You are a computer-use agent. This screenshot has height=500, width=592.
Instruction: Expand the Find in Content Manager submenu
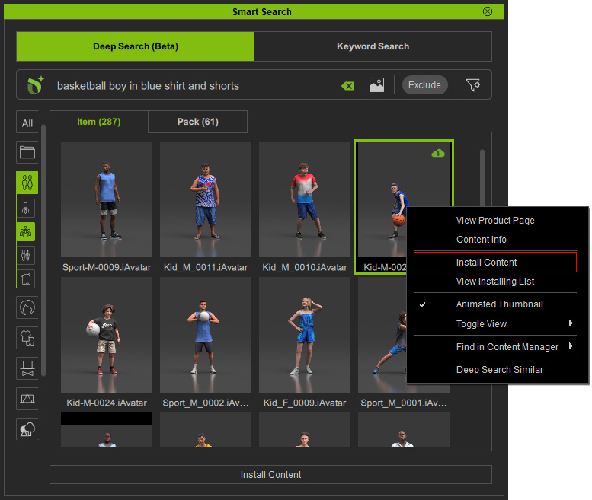click(495, 347)
